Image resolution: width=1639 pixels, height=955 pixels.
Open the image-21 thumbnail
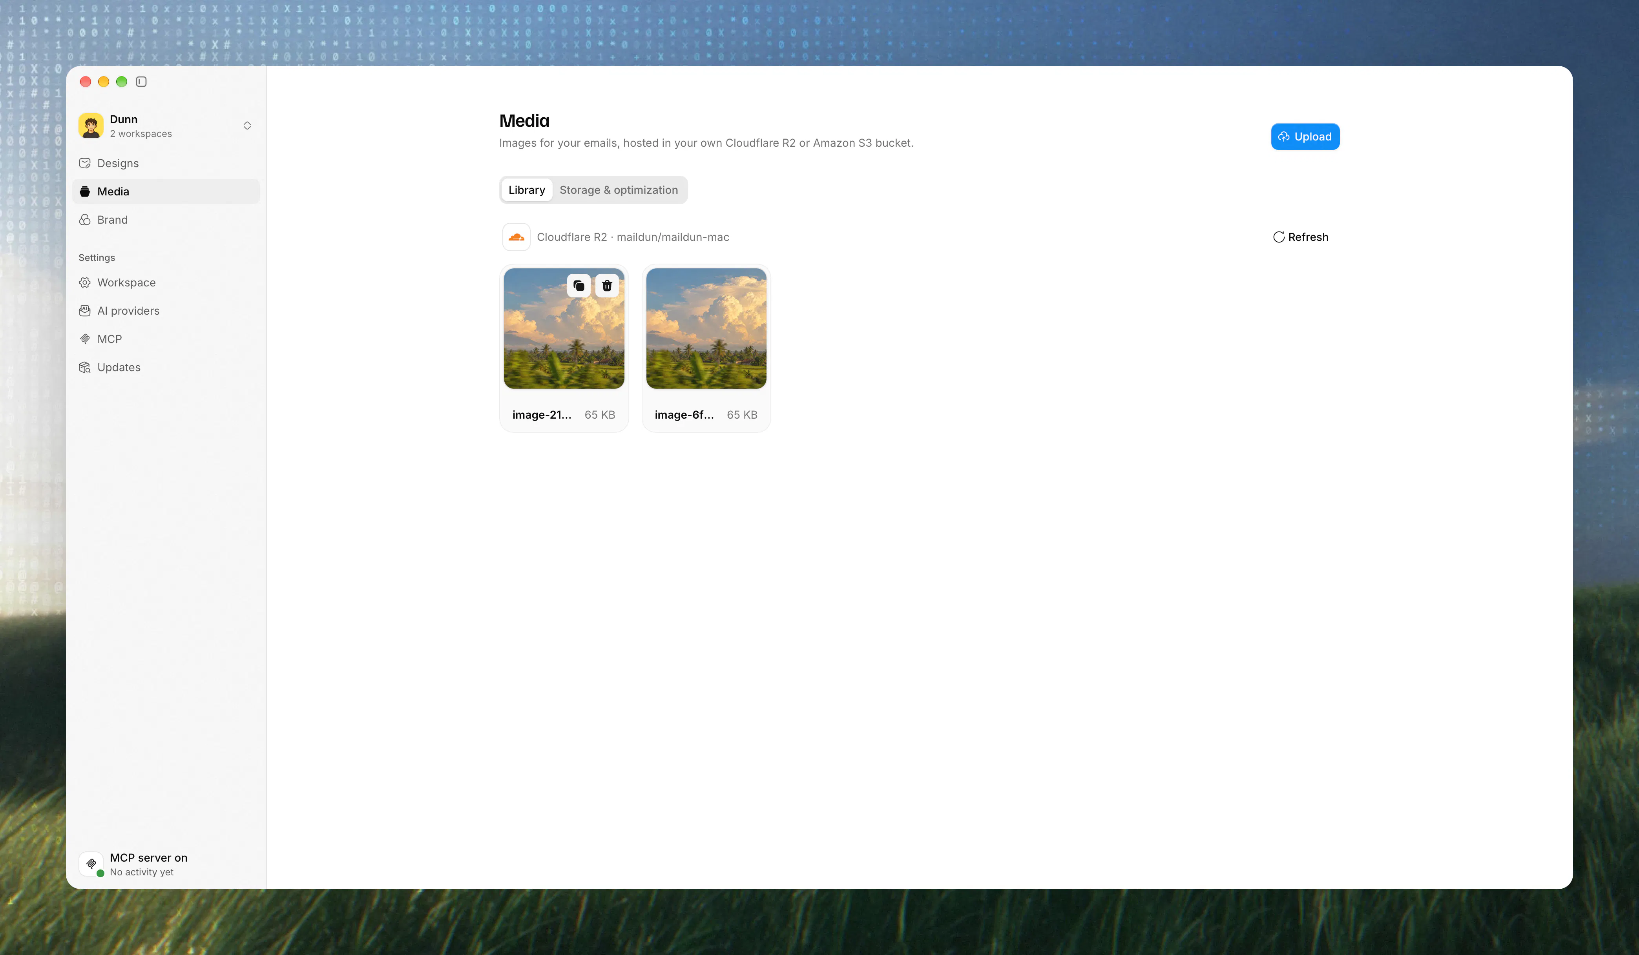coord(564,329)
